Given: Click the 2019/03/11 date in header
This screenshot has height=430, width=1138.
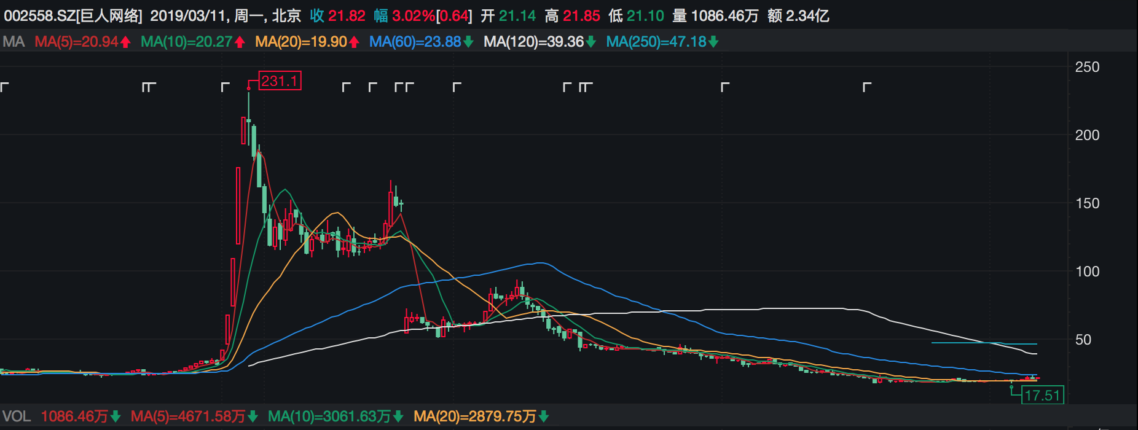Looking at the screenshot, I should (x=187, y=15).
